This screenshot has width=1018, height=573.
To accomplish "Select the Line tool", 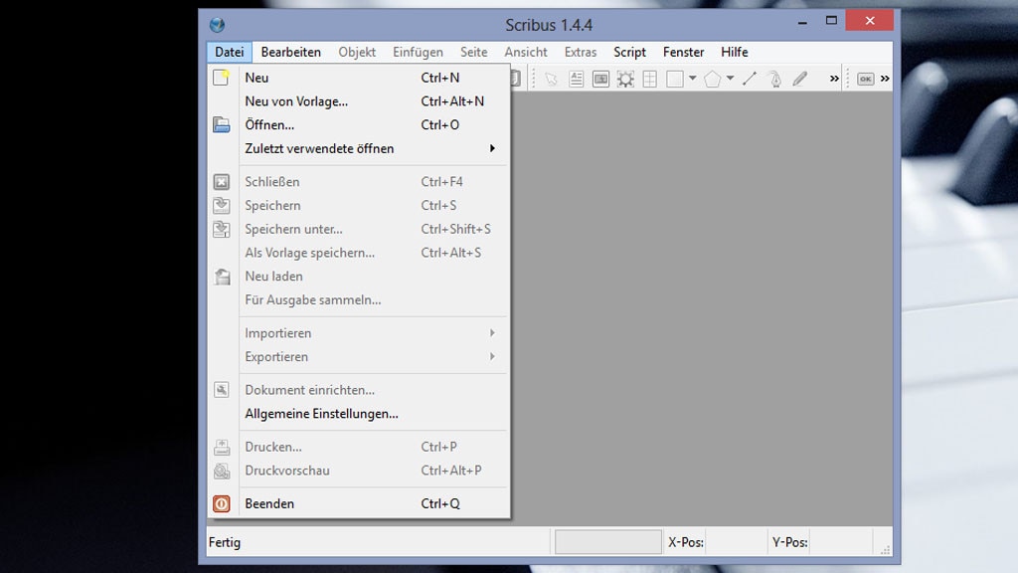I will (x=750, y=80).
